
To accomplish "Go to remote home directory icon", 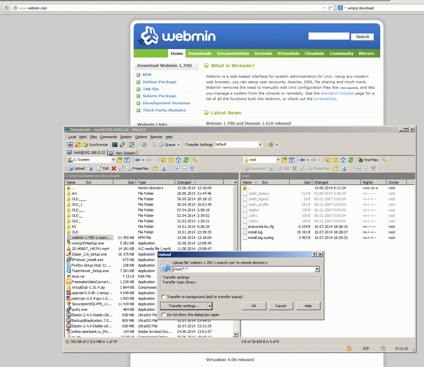I will coord(343,160).
